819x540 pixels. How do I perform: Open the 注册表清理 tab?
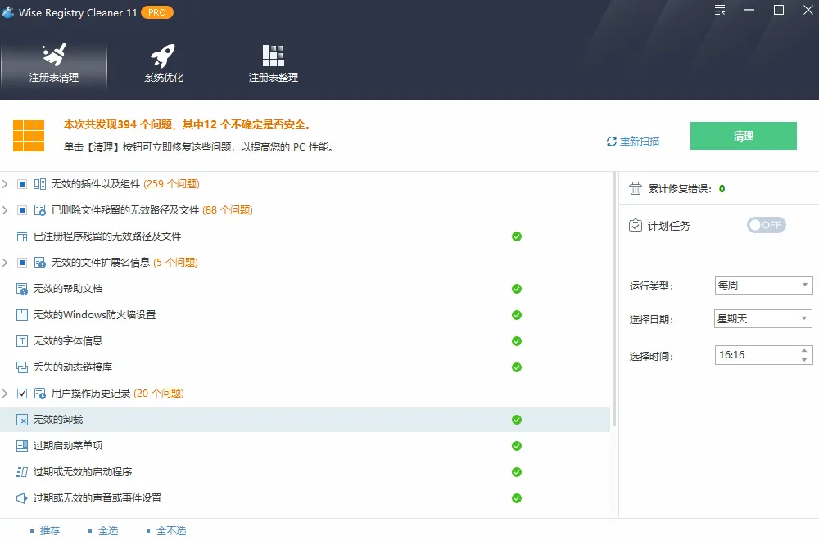[54, 64]
